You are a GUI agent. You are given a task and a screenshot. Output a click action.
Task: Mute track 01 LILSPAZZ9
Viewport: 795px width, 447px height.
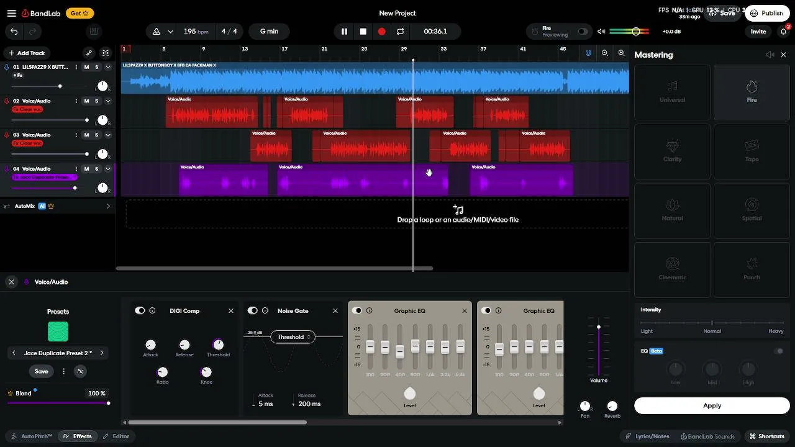pos(86,67)
